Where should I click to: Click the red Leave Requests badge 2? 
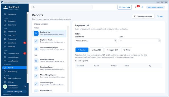25,53
